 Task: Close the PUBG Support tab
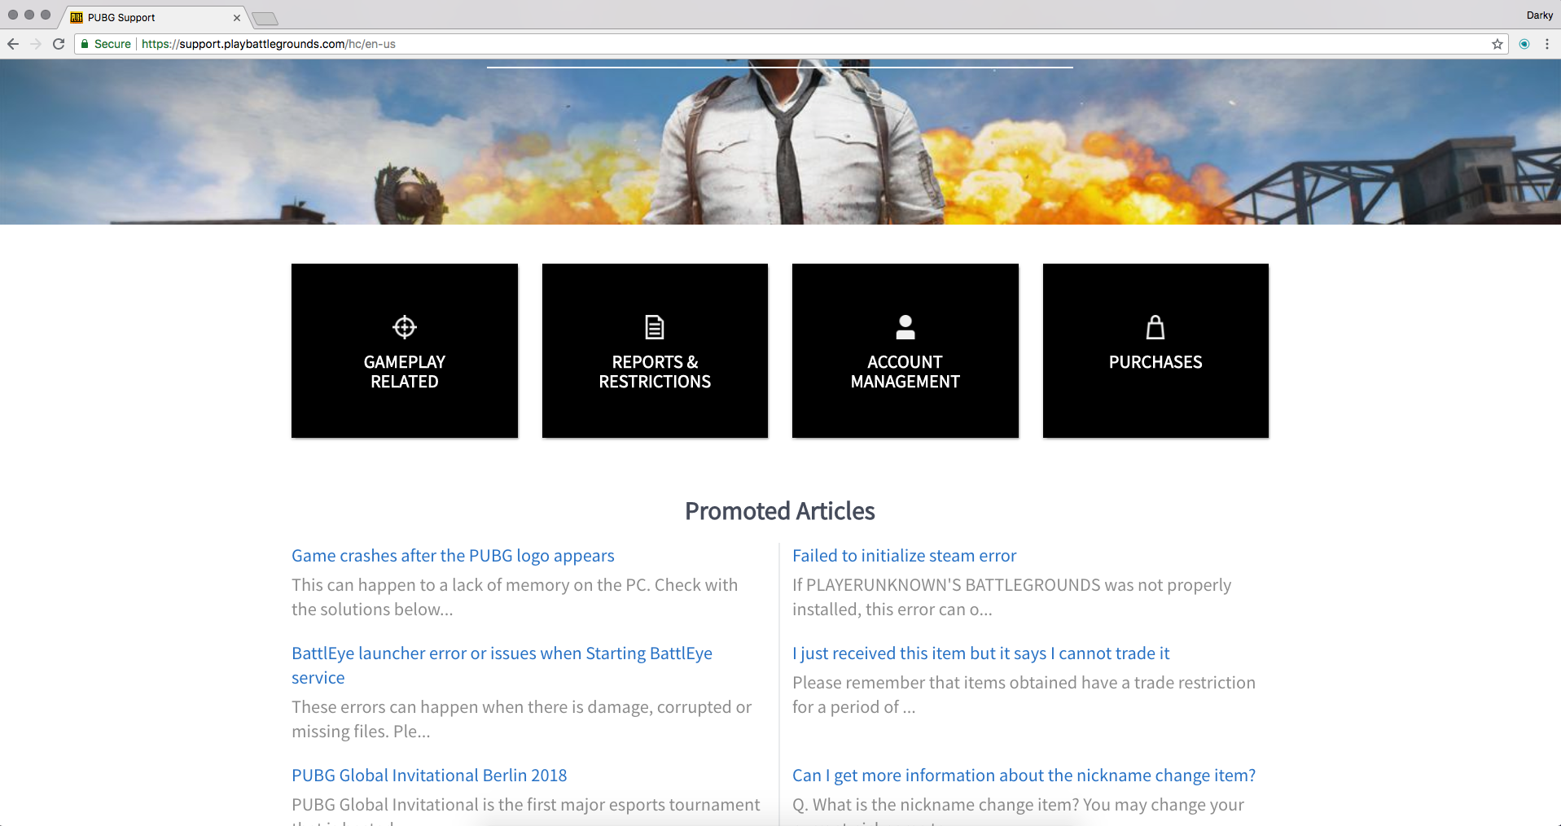237,18
